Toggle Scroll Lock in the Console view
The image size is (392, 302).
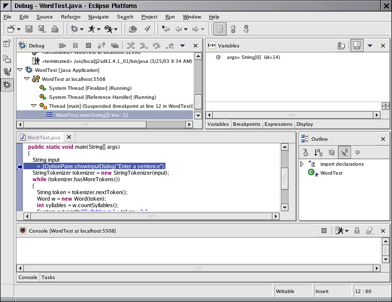click(357, 231)
